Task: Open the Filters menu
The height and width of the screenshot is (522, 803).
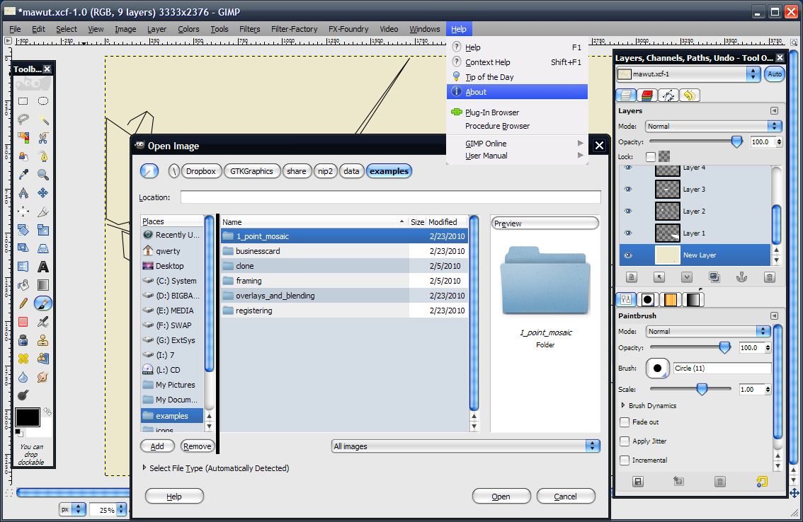Action: pos(249,29)
